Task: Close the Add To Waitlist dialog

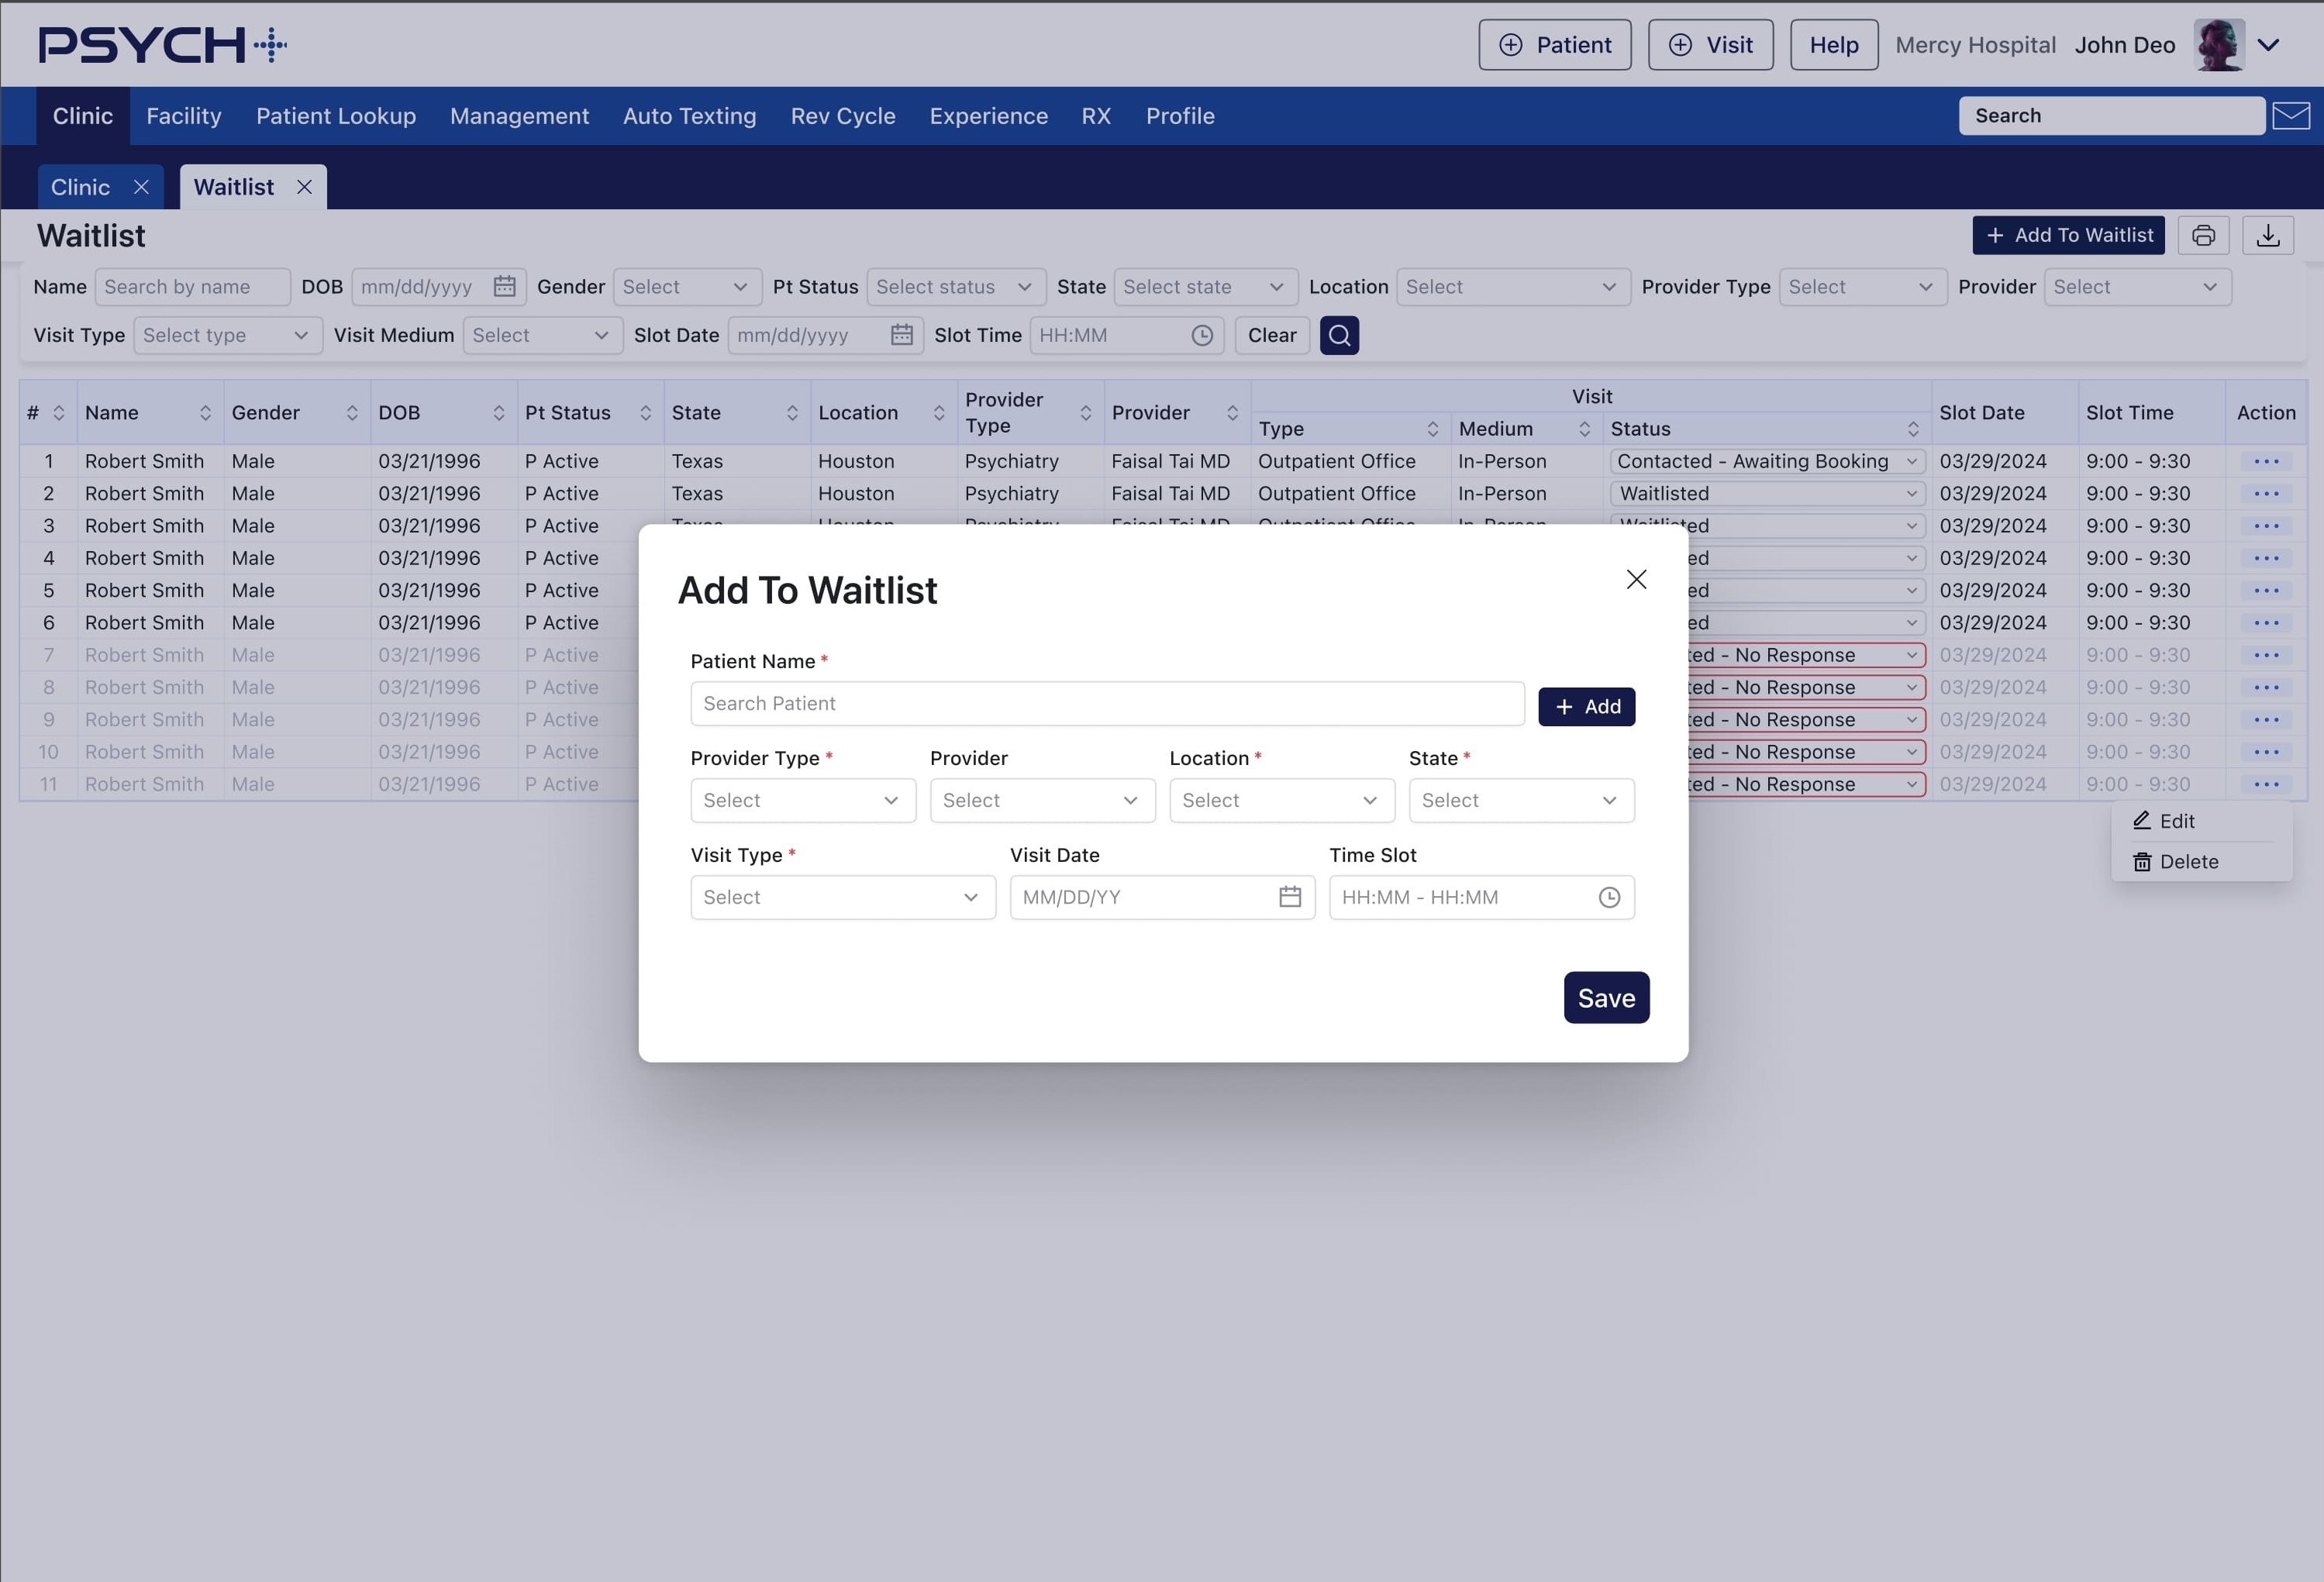Action: pos(1636,579)
